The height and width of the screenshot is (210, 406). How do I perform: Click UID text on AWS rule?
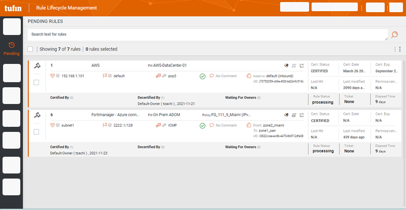pos(278,81)
